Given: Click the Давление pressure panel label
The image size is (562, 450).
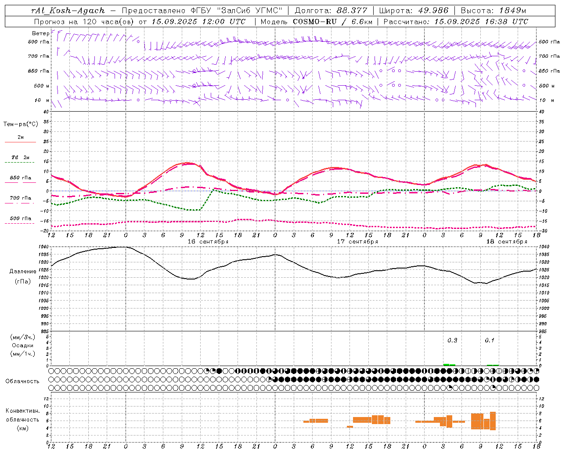Looking at the screenshot, I should pyautogui.click(x=22, y=272).
